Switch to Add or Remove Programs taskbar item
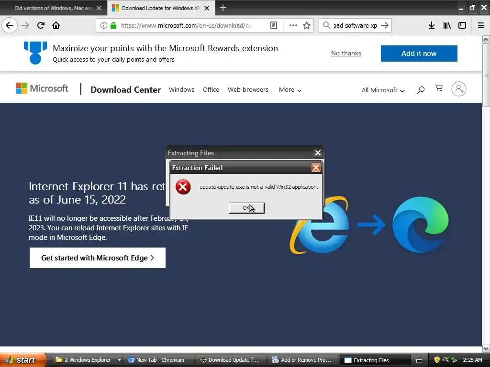Image resolution: width=490 pixels, height=367 pixels. pyautogui.click(x=302, y=360)
